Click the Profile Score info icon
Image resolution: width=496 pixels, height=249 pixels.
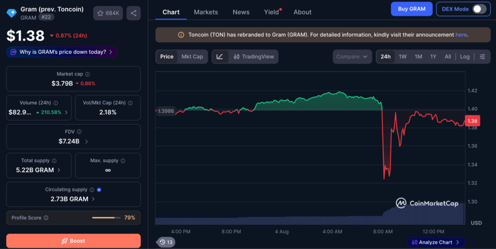coord(46,218)
